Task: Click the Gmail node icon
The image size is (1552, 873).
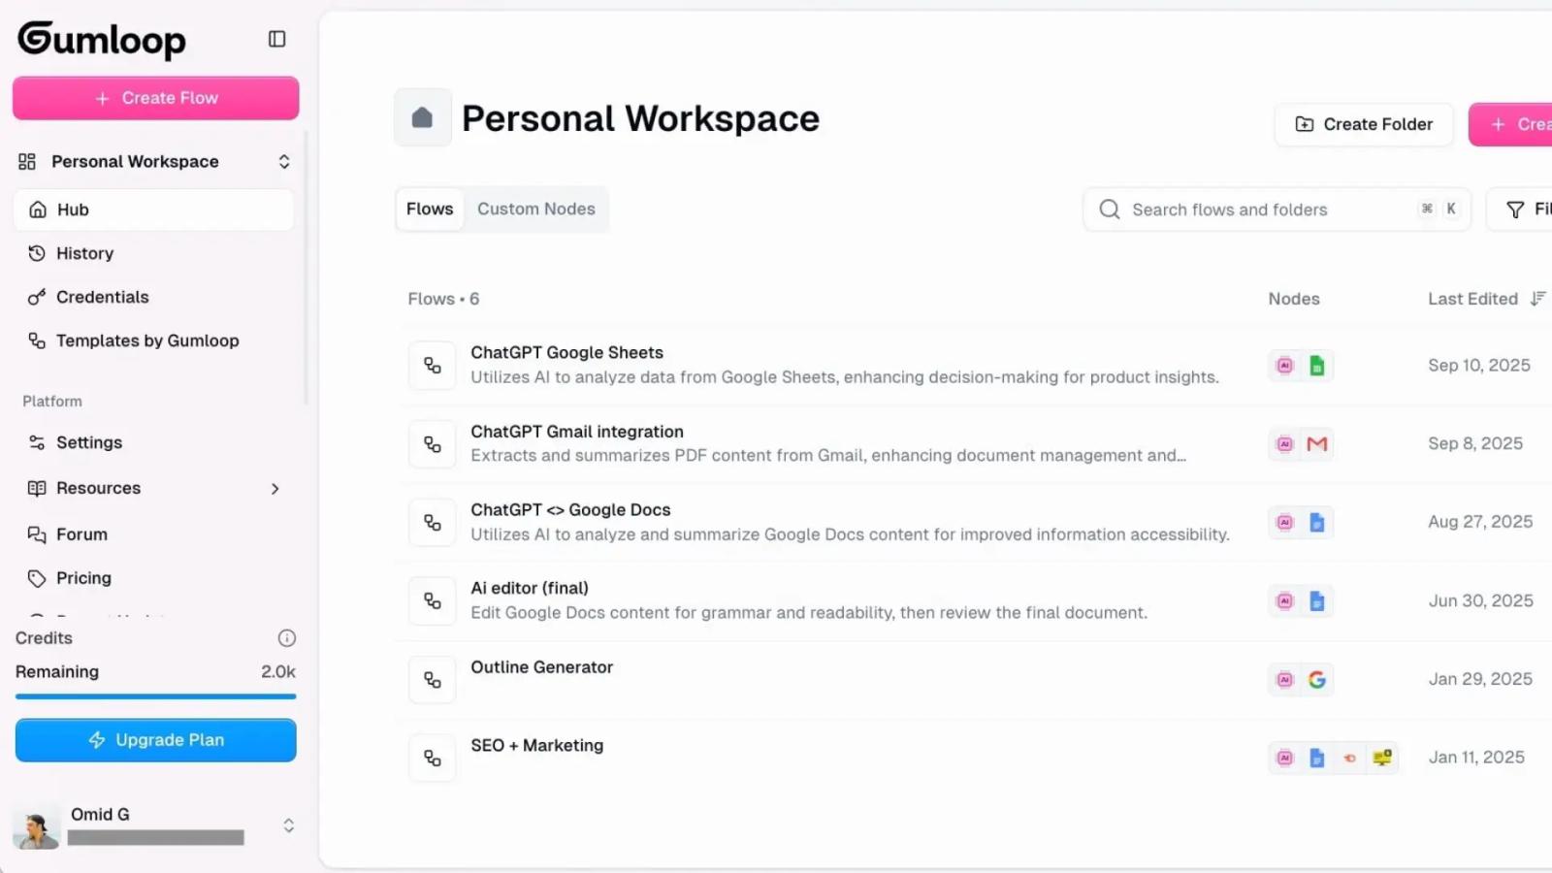Action: (1317, 444)
